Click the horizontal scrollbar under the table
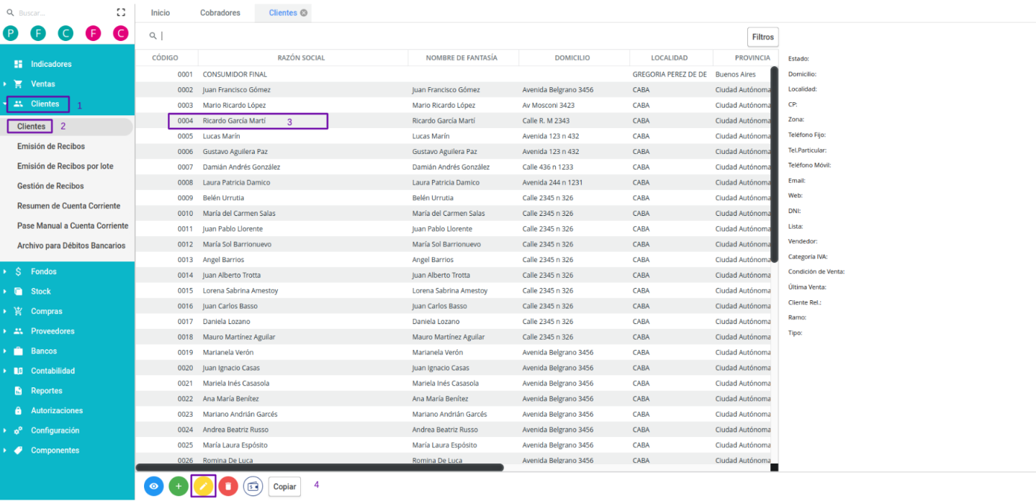1036x501 pixels. 320,467
